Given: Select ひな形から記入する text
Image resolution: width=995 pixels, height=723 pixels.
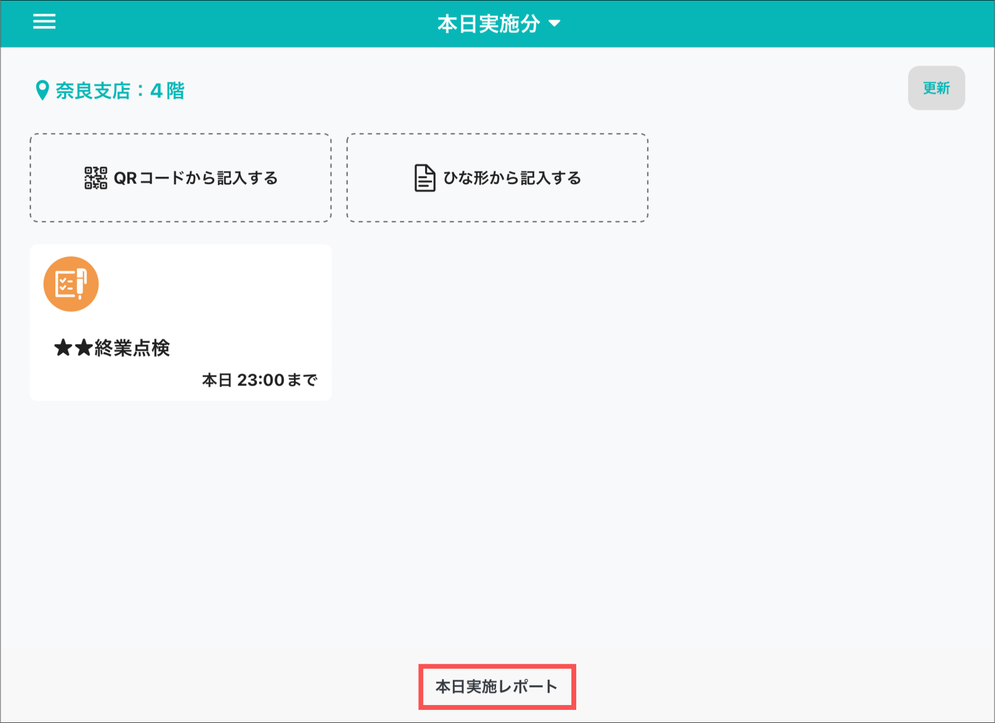Looking at the screenshot, I should [512, 178].
